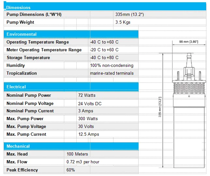Click the 335mm (13.2*) value

click(129, 14)
